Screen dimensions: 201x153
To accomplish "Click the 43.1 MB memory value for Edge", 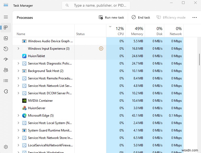I will pos(138,116).
